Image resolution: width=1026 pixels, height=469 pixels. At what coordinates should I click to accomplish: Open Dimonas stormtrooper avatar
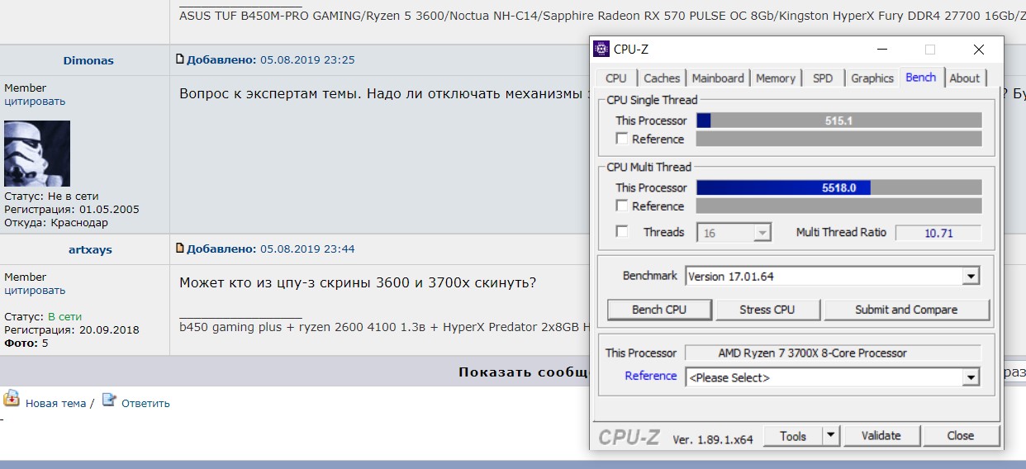[x=37, y=154]
